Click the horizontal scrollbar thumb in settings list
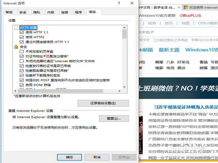This screenshot has height=163, width=218. coord(61,91)
